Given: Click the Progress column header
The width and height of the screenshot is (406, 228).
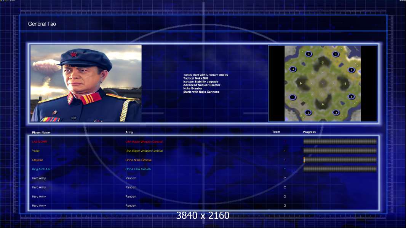Looking at the screenshot, I should (x=309, y=132).
